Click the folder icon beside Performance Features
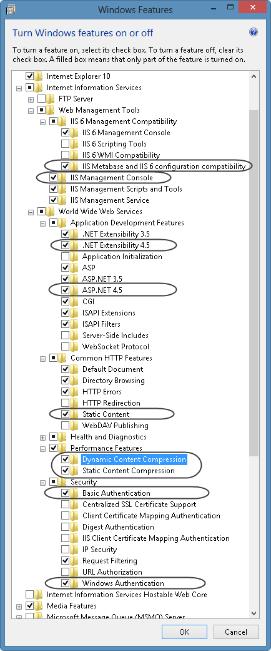This screenshot has height=651, width=271. coord(62,448)
